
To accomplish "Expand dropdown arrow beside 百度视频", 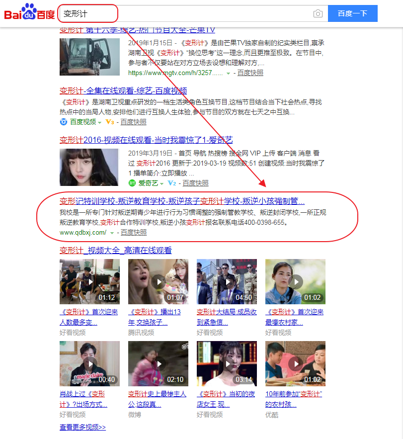I will point(99,123).
